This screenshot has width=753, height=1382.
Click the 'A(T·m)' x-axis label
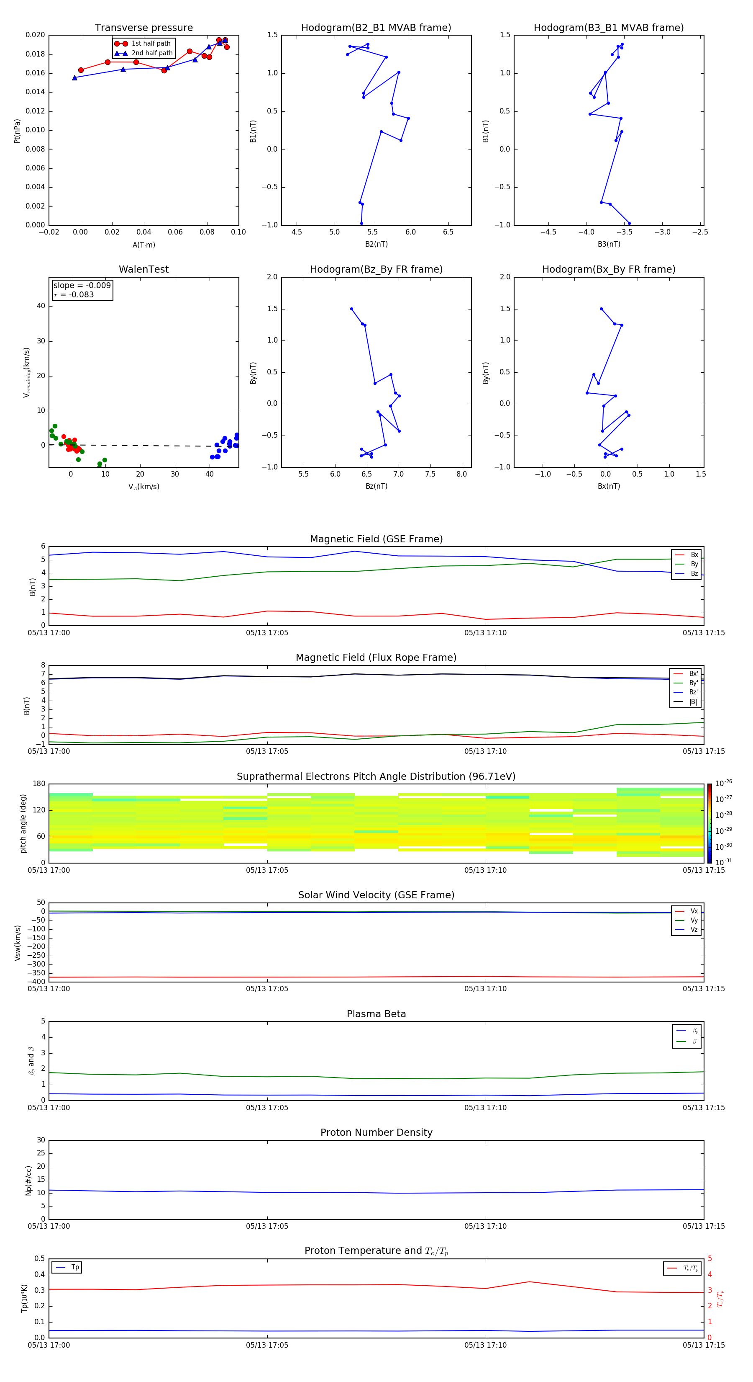(x=143, y=245)
